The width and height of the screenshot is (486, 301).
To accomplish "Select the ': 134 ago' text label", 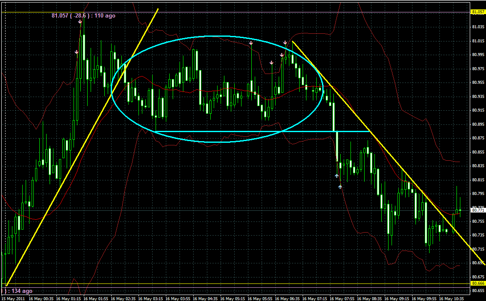I will click(x=18, y=291).
